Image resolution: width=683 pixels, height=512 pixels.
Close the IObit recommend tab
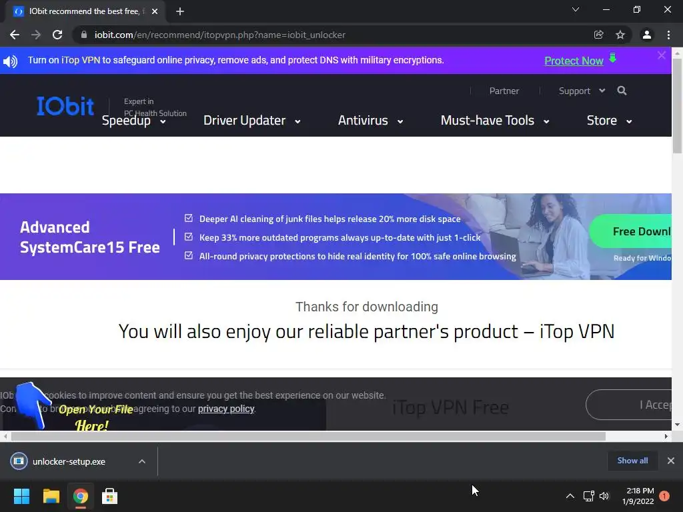pos(155,11)
